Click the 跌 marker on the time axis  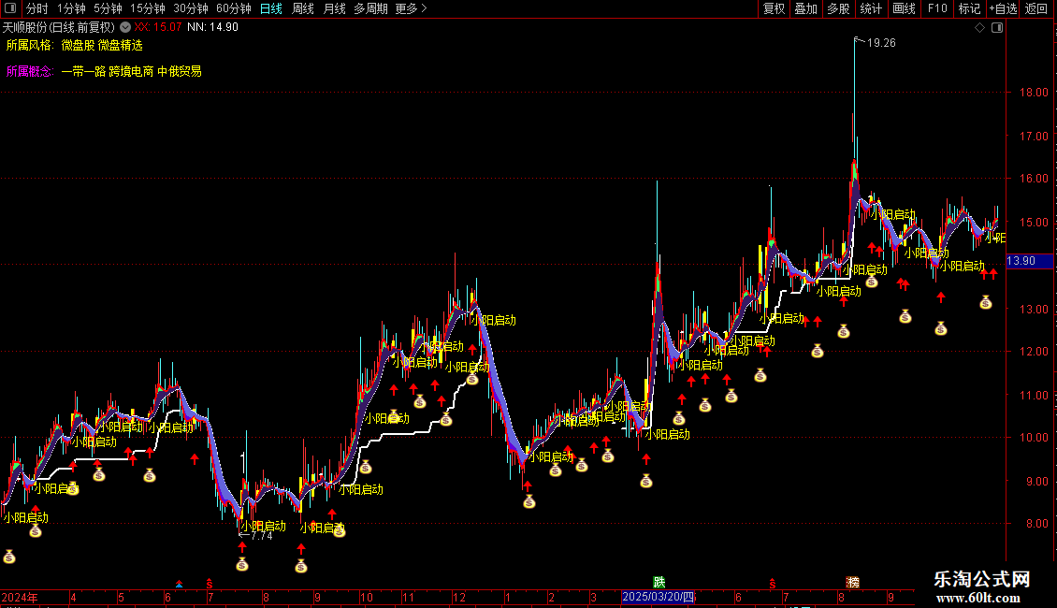pyautogui.click(x=659, y=583)
